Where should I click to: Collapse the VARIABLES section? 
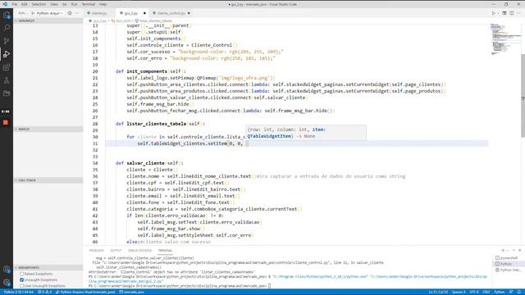click(48, 20)
